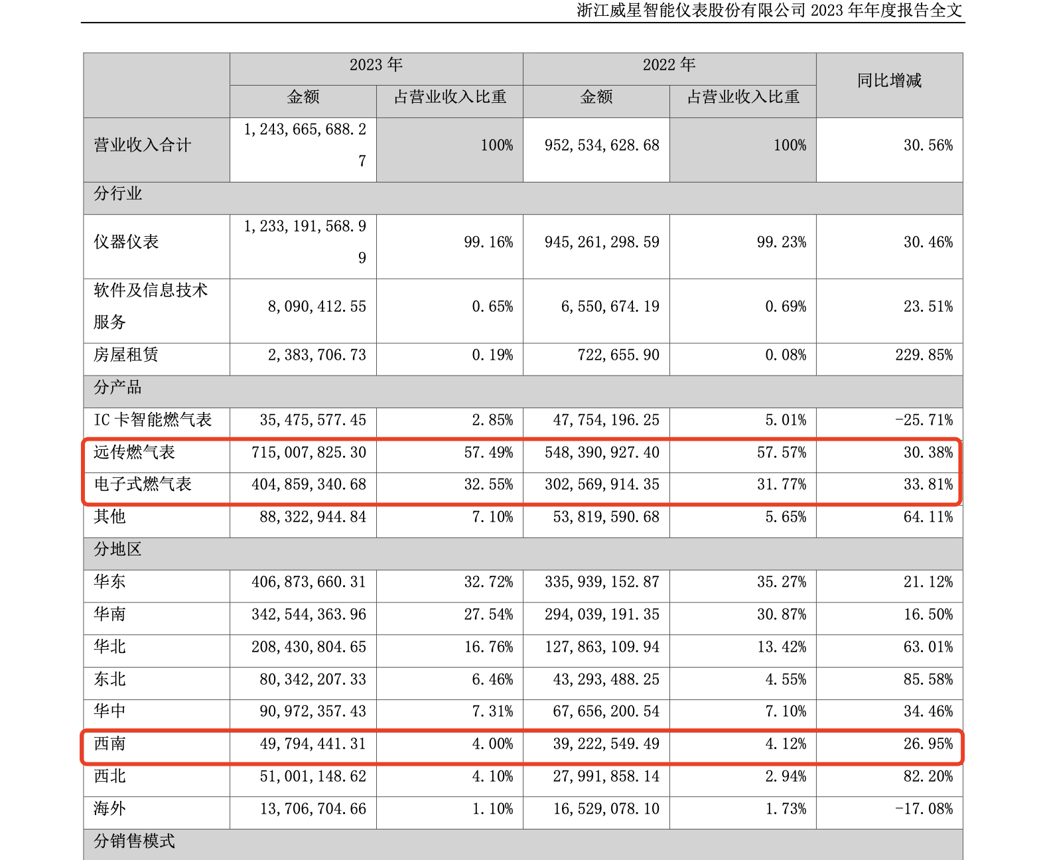Select the 仪器仪表 row label
1039x860 pixels.
pyautogui.click(x=126, y=242)
